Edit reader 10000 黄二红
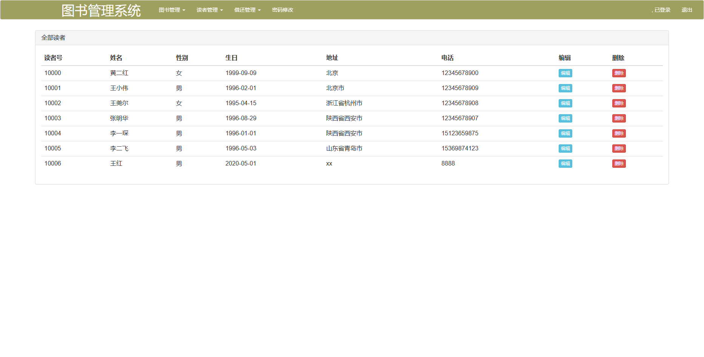The width and height of the screenshot is (704, 357). (565, 73)
